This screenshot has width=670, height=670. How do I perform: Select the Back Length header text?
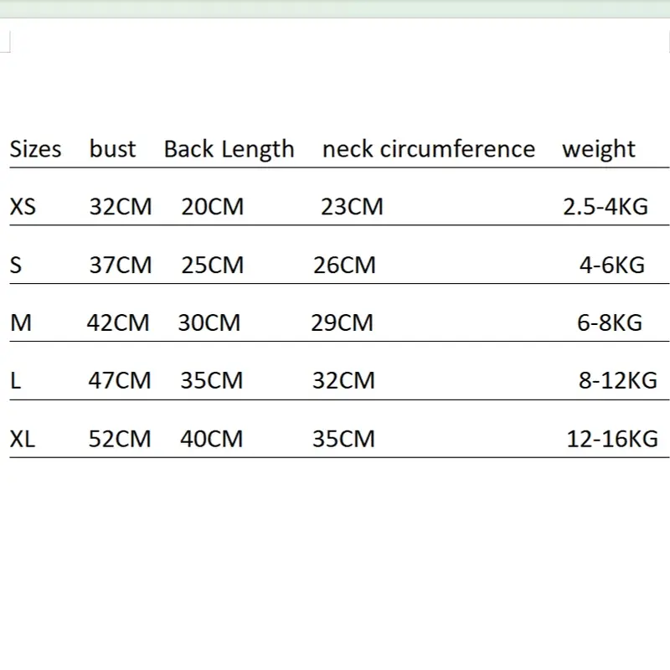click(x=229, y=149)
